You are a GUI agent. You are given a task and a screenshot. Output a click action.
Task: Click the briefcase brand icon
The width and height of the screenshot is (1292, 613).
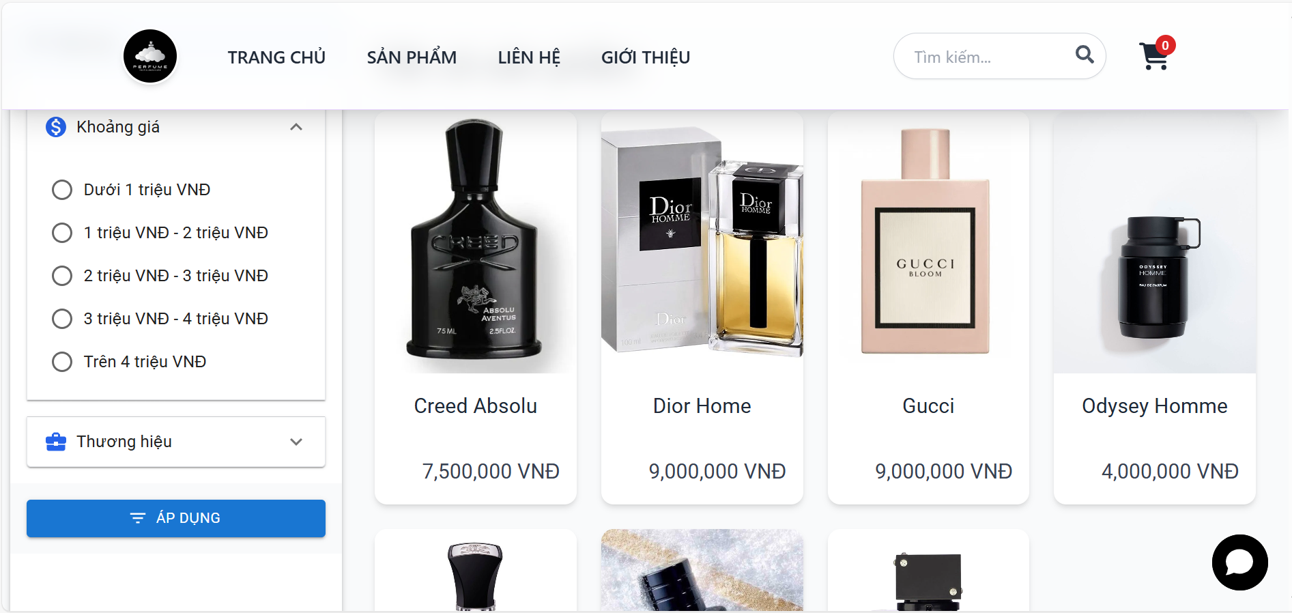[56, 442]
